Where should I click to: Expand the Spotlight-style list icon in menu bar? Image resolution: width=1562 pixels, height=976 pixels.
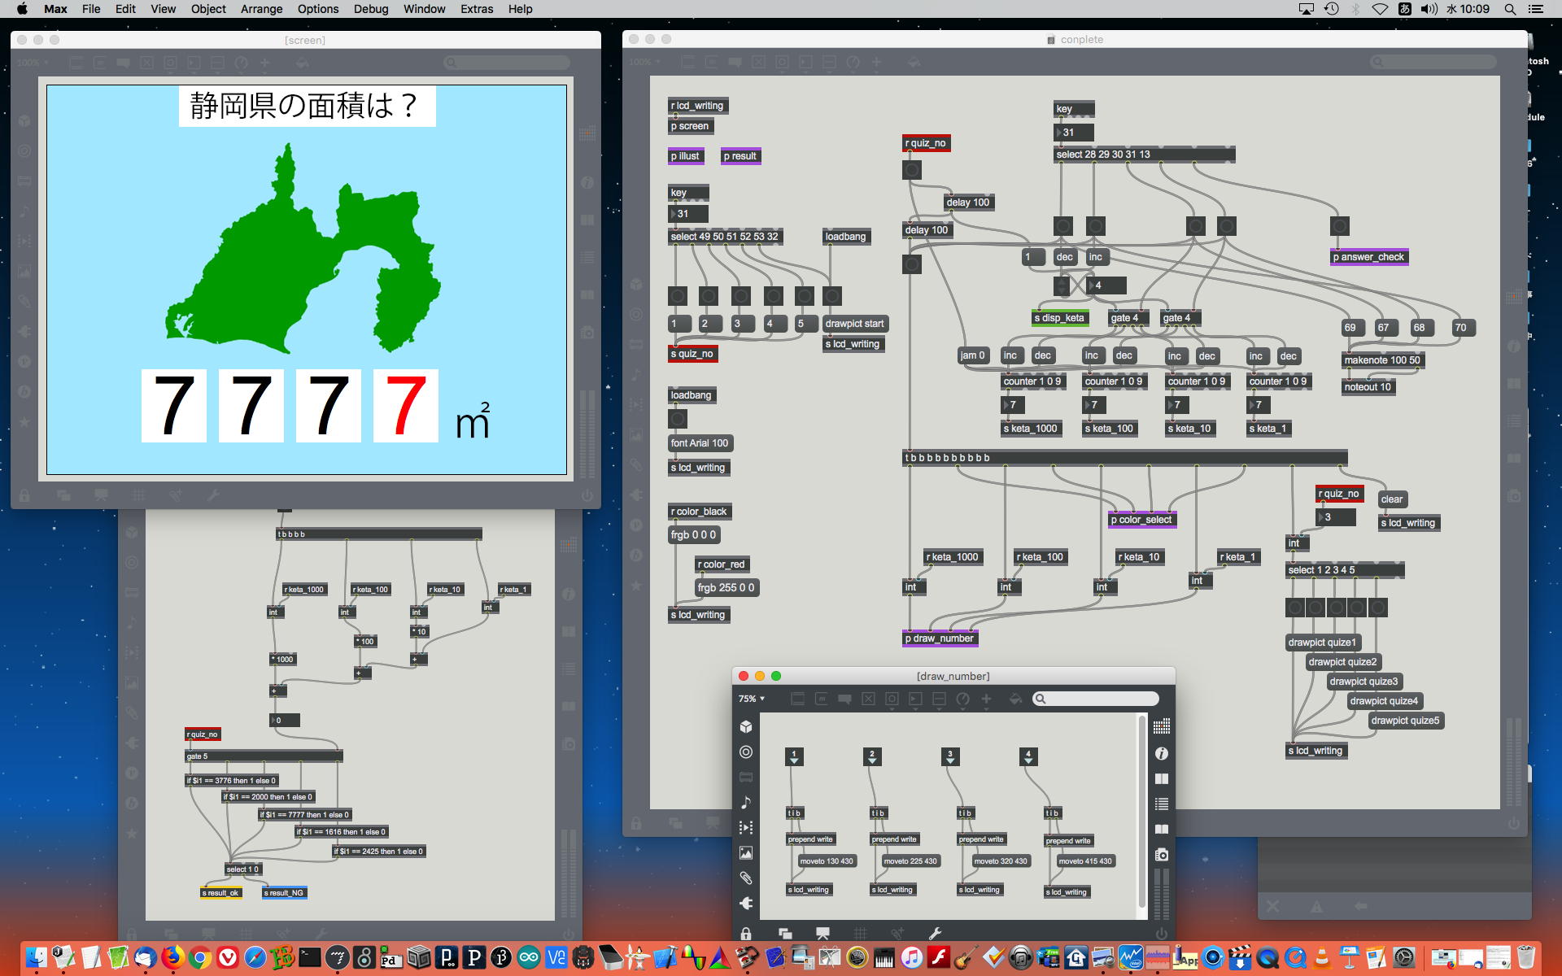click(1535, 9)
